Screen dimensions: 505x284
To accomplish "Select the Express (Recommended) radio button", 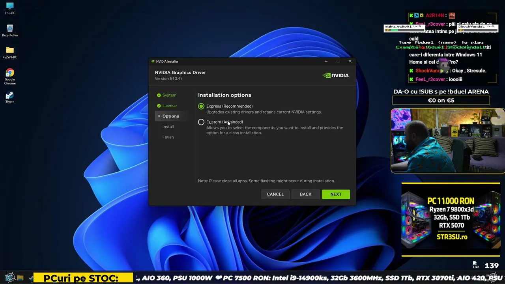I will [201, 106].
